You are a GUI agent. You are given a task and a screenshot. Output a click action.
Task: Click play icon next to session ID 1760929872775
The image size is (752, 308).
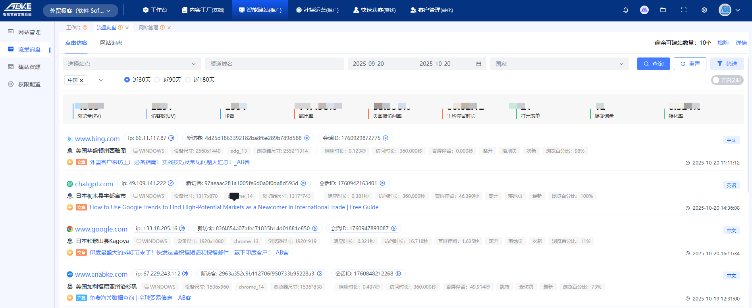[386, 138]
